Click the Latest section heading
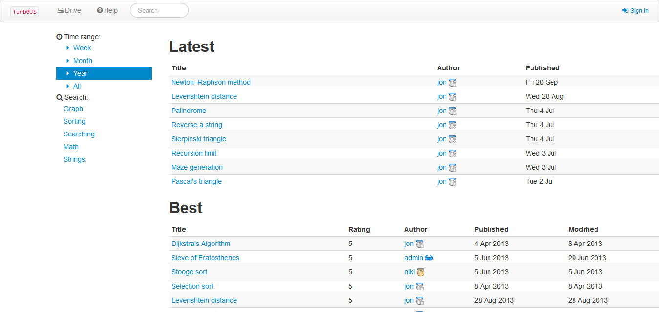Screen dimensions: 659x312 [x=192, y=46]
